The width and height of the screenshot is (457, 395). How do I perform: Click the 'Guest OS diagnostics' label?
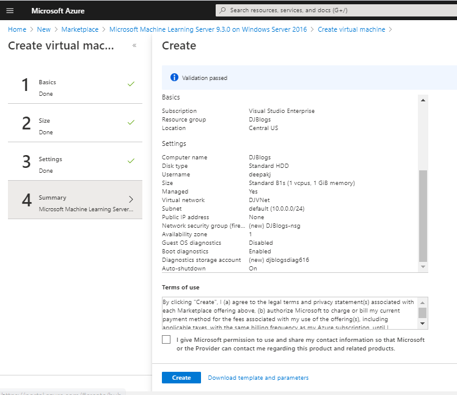191,242
